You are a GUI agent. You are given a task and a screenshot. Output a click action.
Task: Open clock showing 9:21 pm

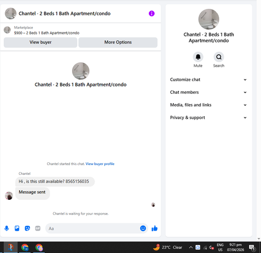pyautogui.click(x=235, y=247)
